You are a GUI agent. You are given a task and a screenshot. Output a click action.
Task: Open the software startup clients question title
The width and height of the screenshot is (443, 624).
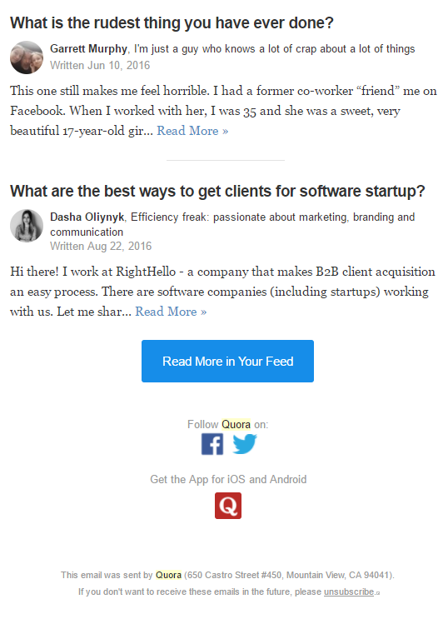217,192
